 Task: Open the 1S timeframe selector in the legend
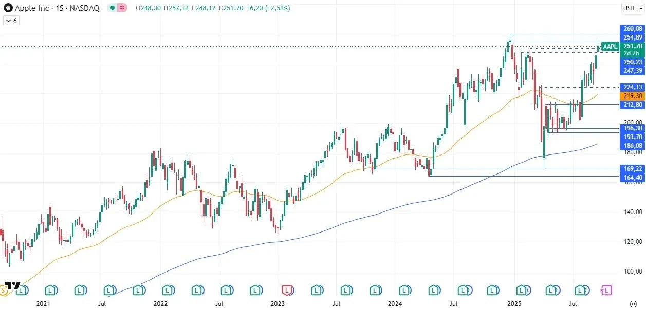59,8
